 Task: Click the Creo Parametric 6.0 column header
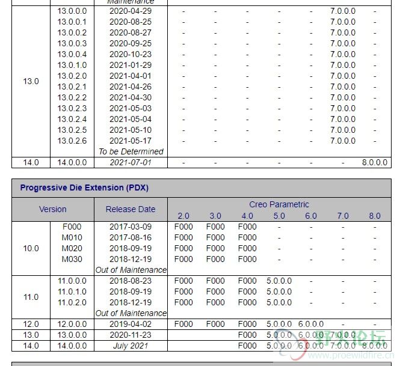pos(311,216)
